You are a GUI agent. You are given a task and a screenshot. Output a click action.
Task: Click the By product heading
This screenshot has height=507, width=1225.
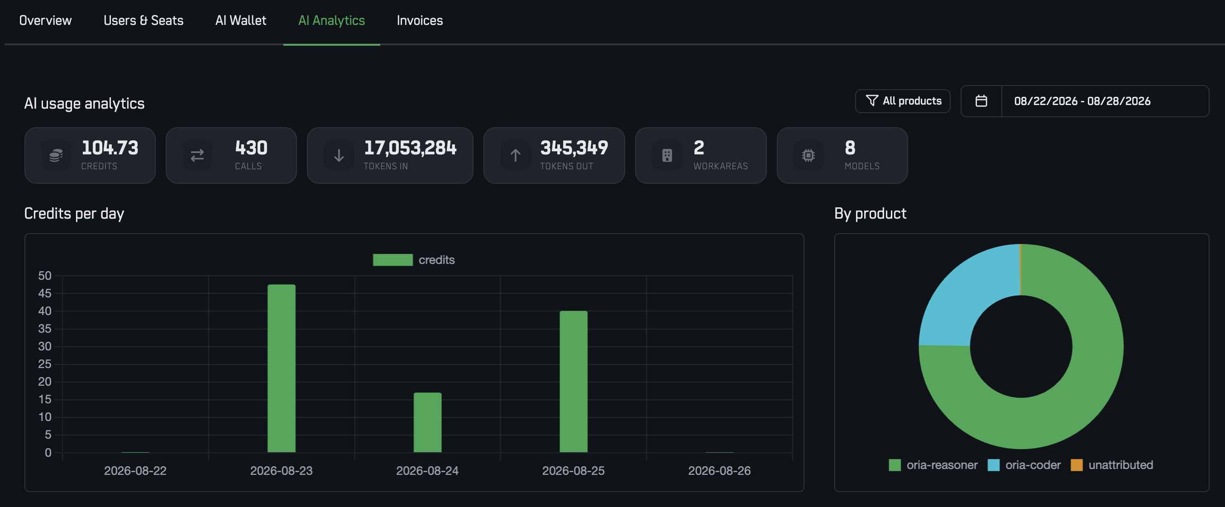pyautogui.click(x=870, y=214)
